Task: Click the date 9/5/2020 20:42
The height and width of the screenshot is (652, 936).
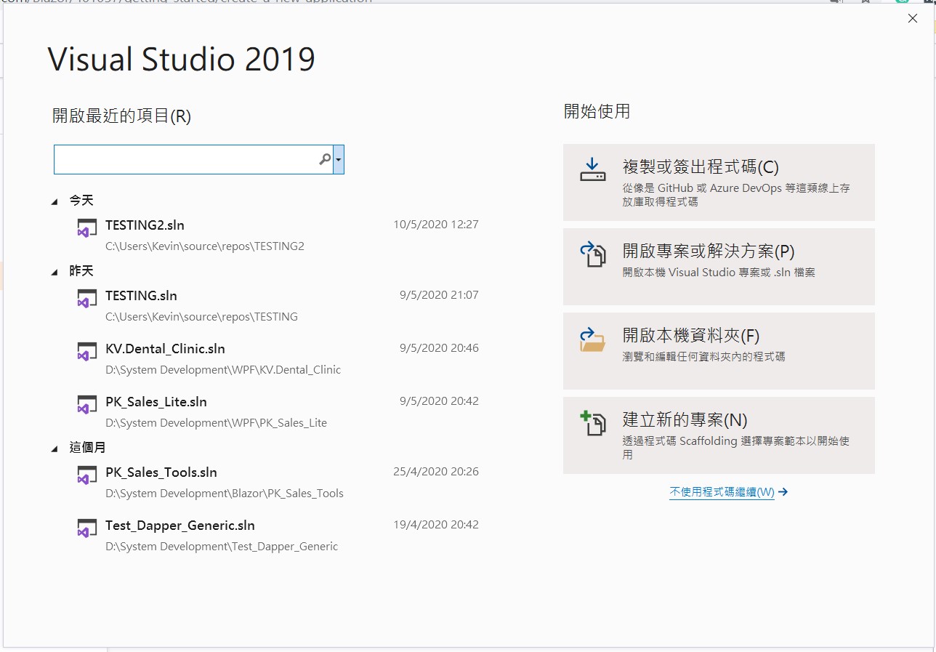Action: click(x=439, y=401)
